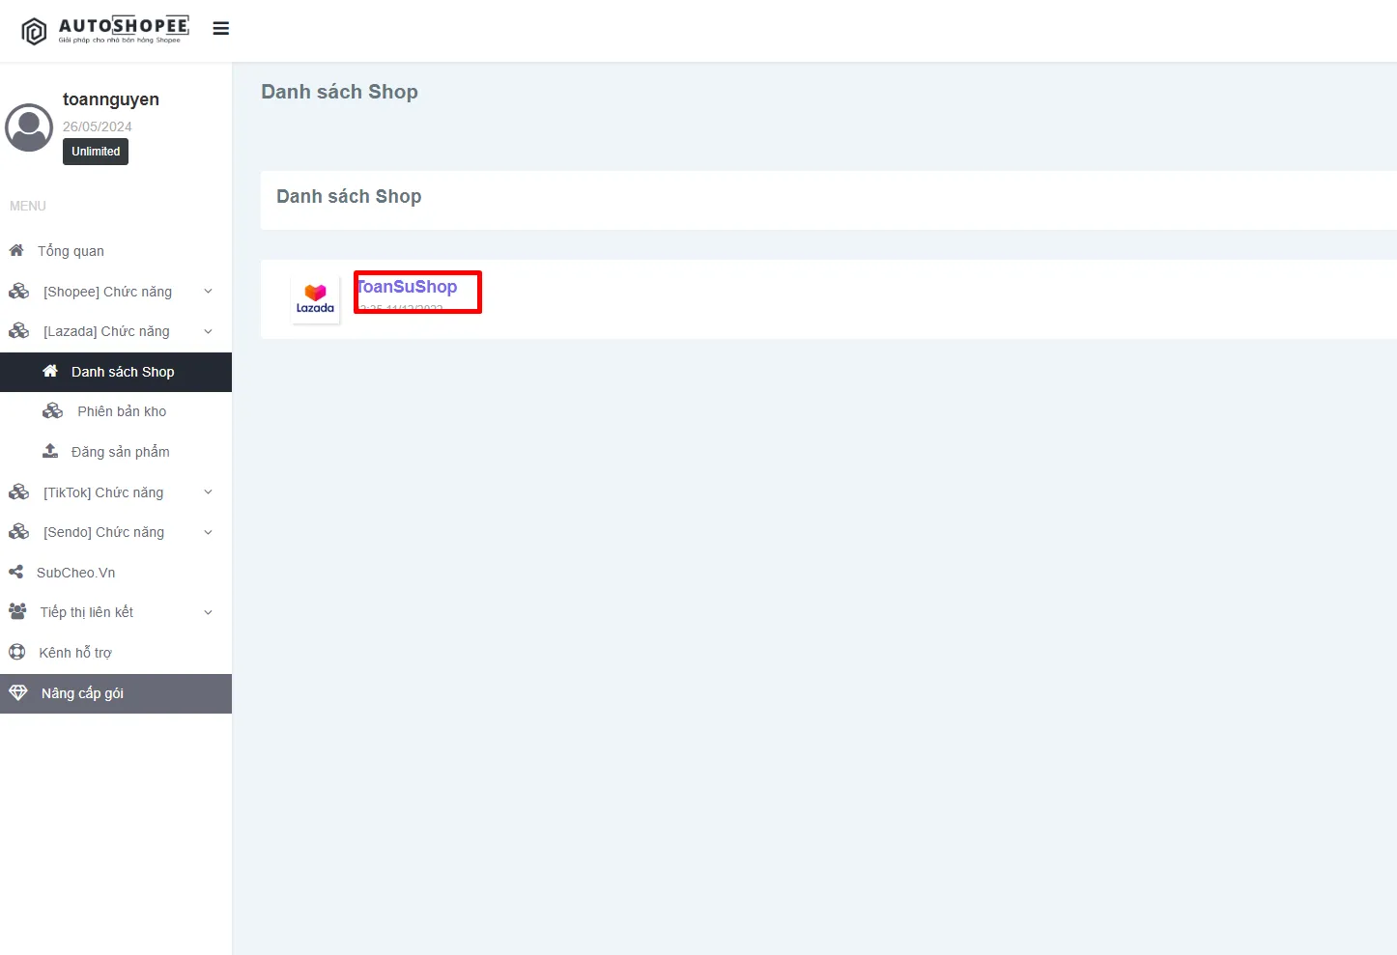Image resolution: width=1397 pixels, height=955 pixels.
Task: Collapse the [Lazada] Chức năng chevron
Action: coord(208,331)
